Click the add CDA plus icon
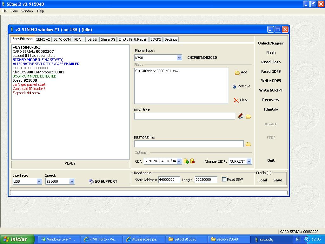325x244 pixels. coord(186,161)
